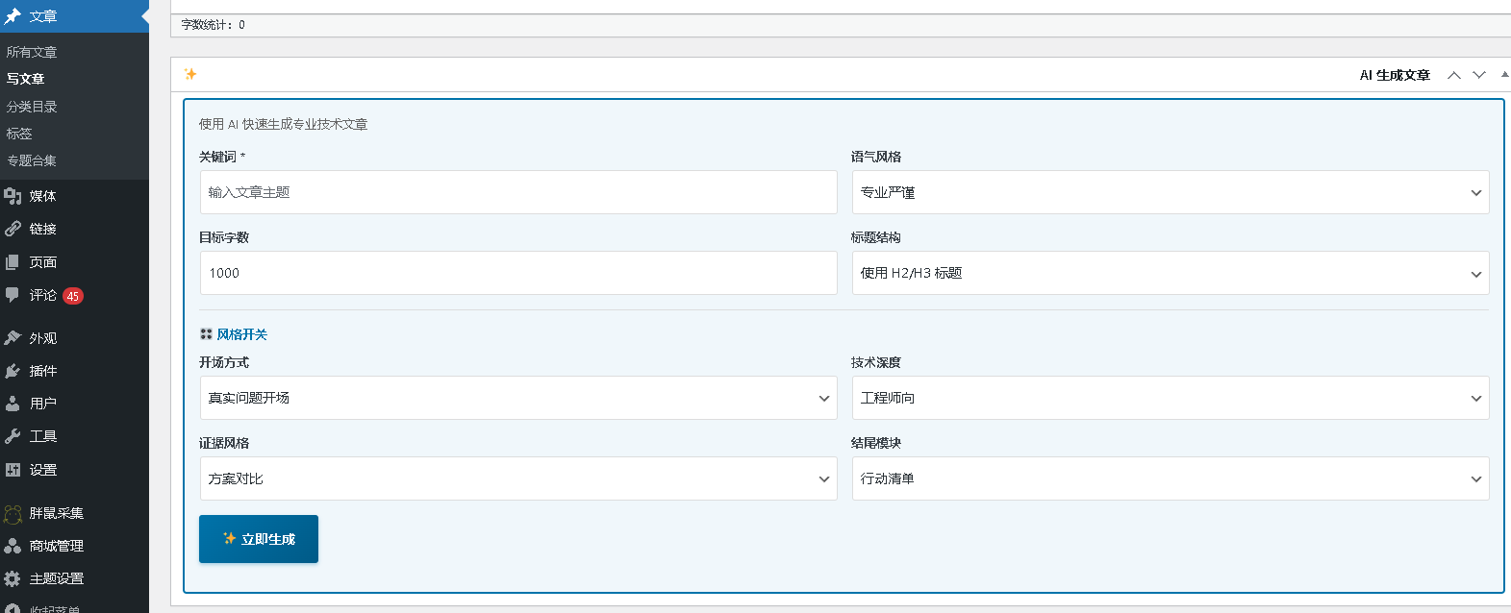Open Appearance (外观) brush icon
This screenshot has width=1511, height=613.
coord(13,338)
